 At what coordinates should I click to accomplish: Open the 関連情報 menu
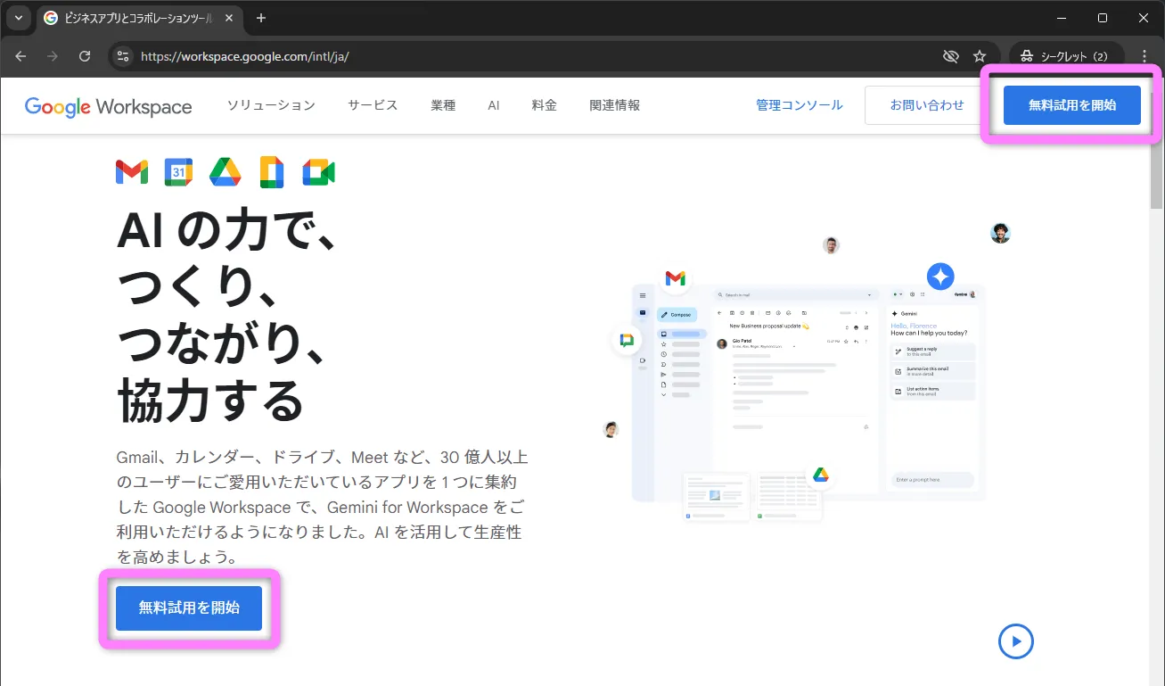point(615,105)
